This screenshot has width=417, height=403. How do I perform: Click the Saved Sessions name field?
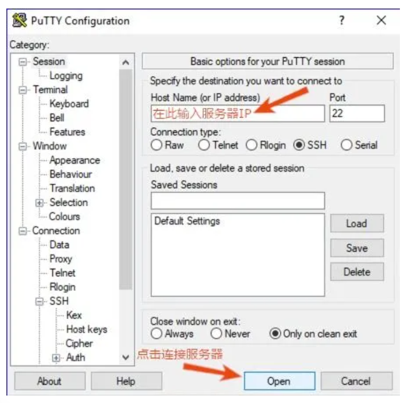[x=238, y=200]
